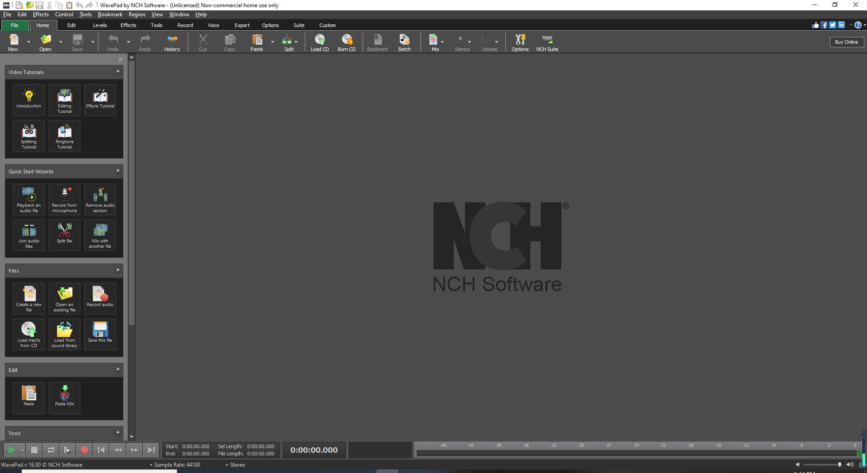The width and height of the screenshot is (867, 473).
Task: Open the Region menu
Action: [x=137, y=14]
